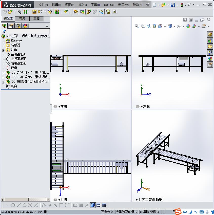Click the Exploded View toolbar icon
214x215 pixels.
89,12
